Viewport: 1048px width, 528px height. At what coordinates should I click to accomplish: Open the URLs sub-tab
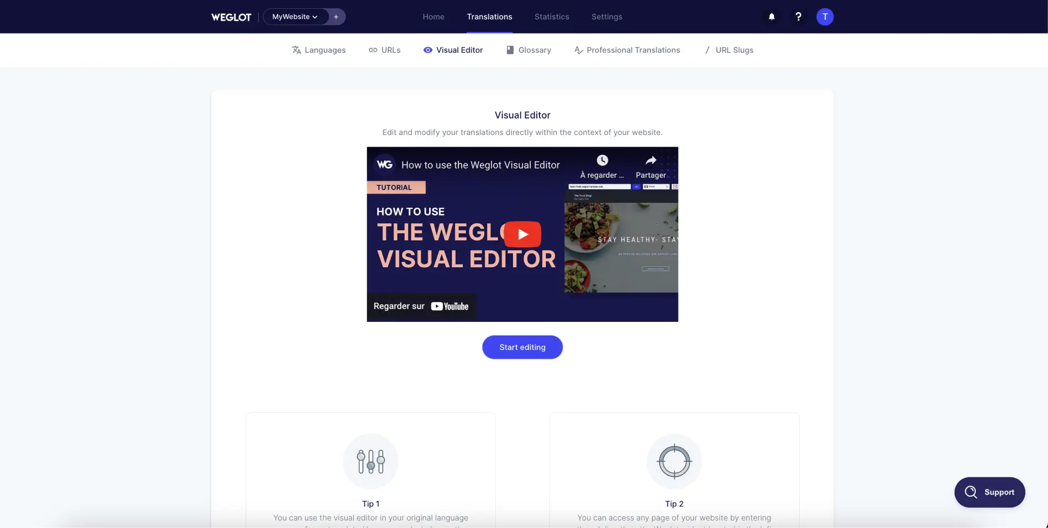(x=384, y=50)
